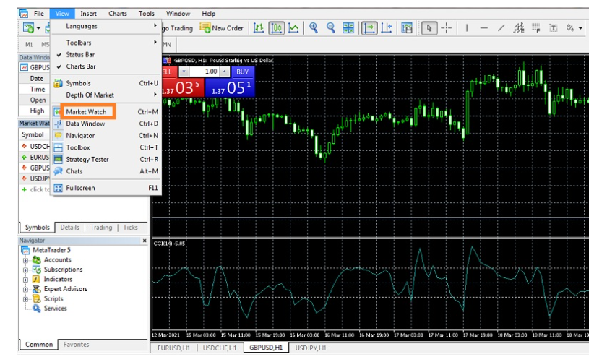Open the Tools menu
Image resolution: width=607 pixels, height=362 pixels.
(x=146, y=14)
